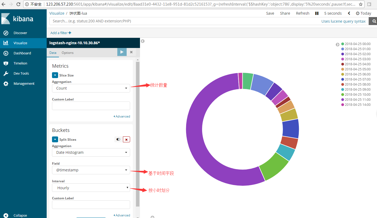The image size is (377, 218).
Task: Click the editor panel vertical scrollbar
Action: tap(138, 134)
